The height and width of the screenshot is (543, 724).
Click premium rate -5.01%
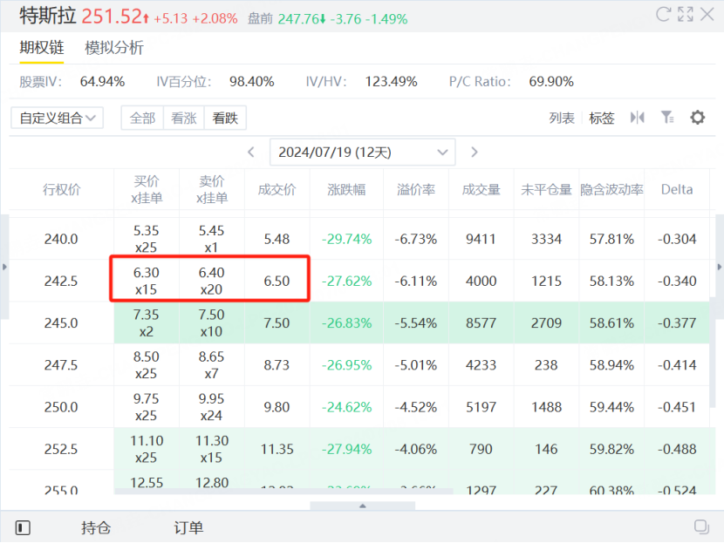click(x=415, y=365)
